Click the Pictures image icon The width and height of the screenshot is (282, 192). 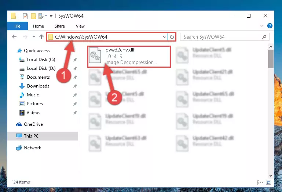tap(22, 104)
